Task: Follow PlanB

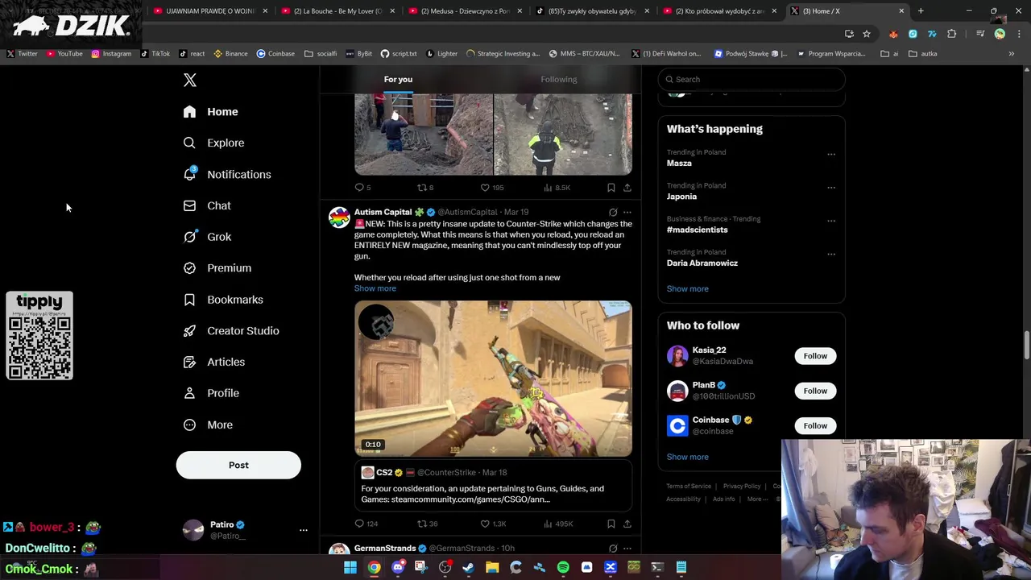Action: pos(815,391)
